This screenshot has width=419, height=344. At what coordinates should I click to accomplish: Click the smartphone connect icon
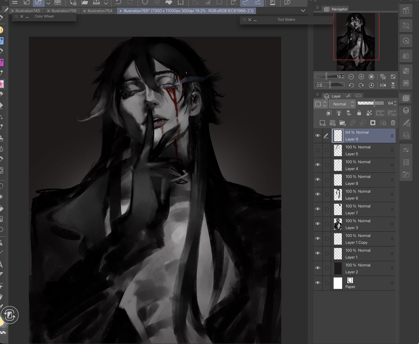tap(273, 2)
